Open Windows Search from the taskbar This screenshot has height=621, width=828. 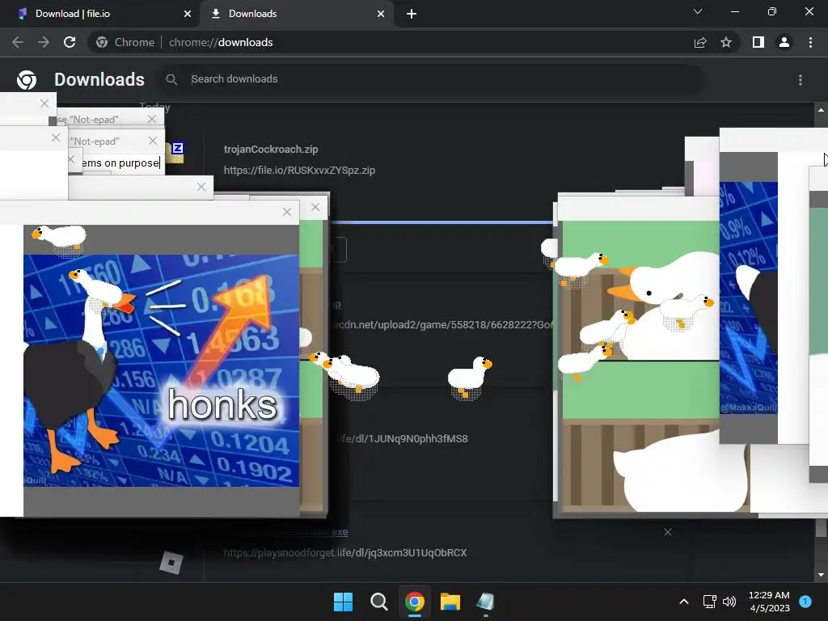378,602
